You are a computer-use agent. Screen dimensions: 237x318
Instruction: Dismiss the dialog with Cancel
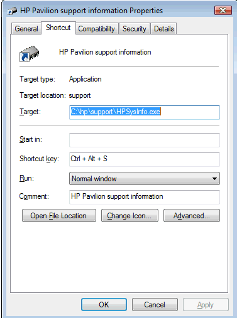point(155,305)
